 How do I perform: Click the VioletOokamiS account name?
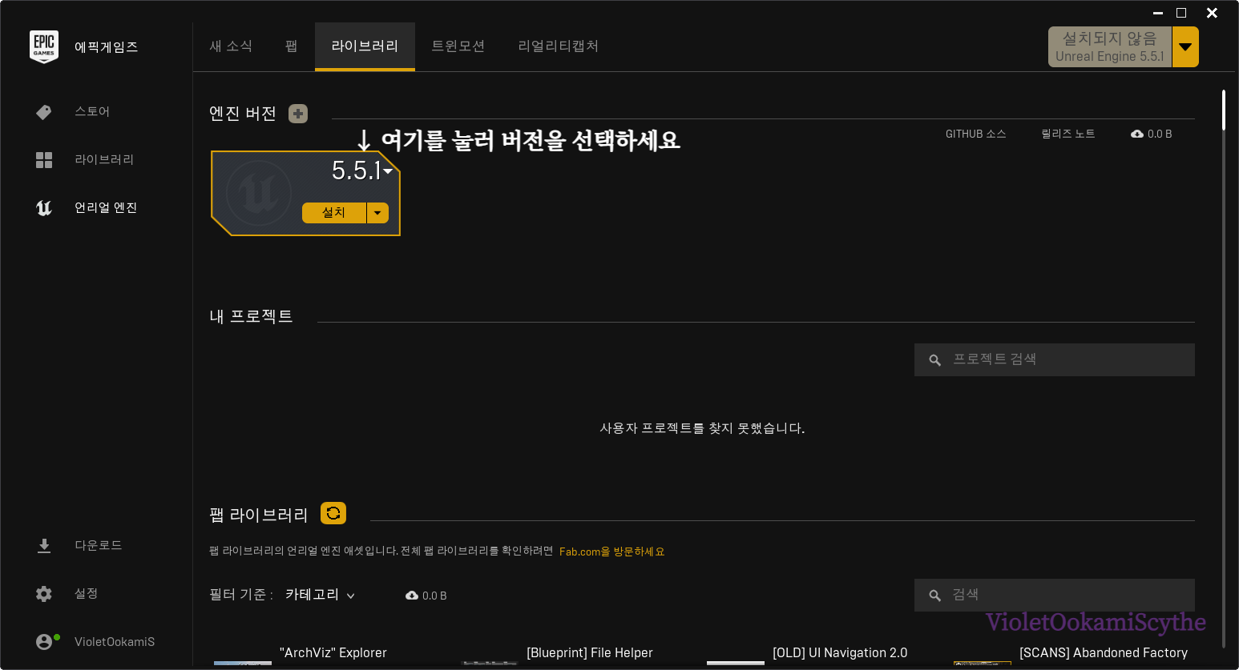pos(115,642)
